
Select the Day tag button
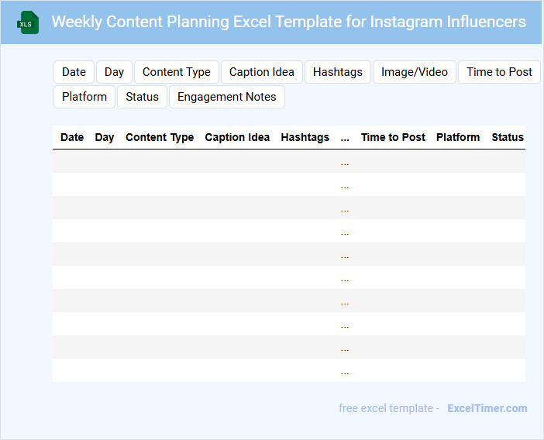[114, 72]
